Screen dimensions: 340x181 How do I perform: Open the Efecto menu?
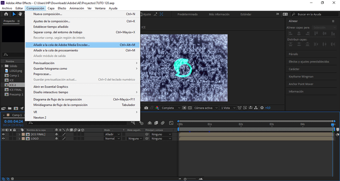point(62,8)
